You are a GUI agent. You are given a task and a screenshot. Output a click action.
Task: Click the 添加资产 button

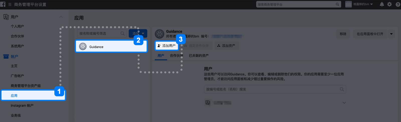pos(226,46)
